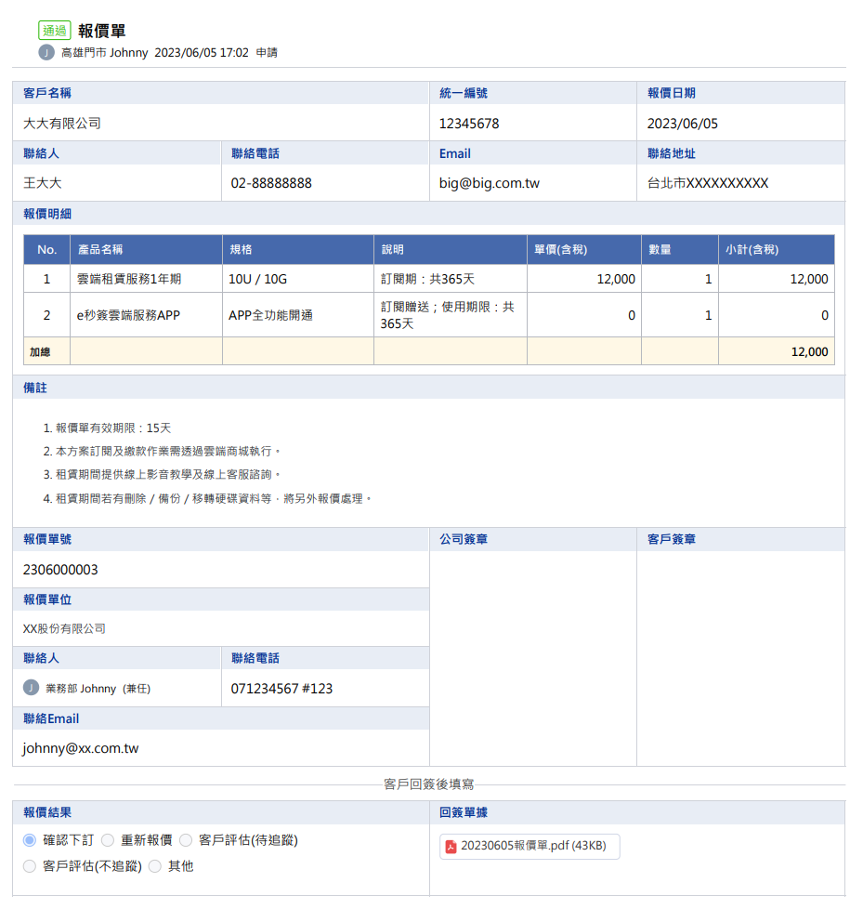Screen dimensions: 863x909
Task: Select the 確認下訂 radio option
Action: 30,840
